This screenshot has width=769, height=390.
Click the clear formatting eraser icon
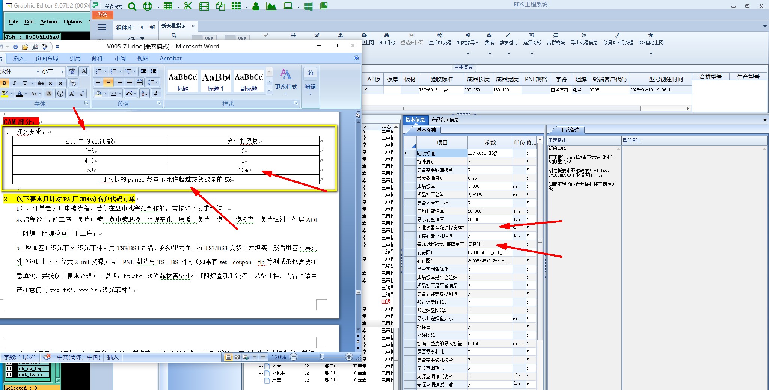(73, 83)
